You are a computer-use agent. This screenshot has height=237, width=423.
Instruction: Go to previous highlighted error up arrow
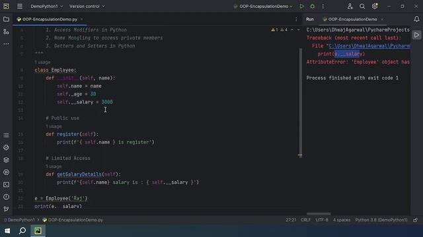point(292,30)
